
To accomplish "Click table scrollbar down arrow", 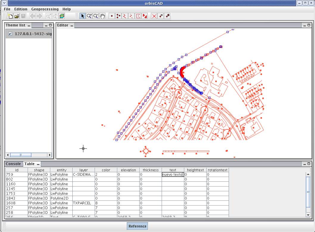I will [x=308, y=215].
